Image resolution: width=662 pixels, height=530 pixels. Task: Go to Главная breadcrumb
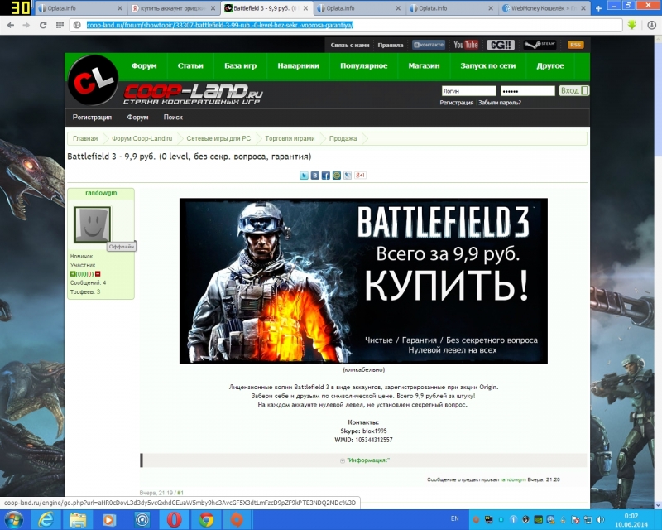point(85,138)
